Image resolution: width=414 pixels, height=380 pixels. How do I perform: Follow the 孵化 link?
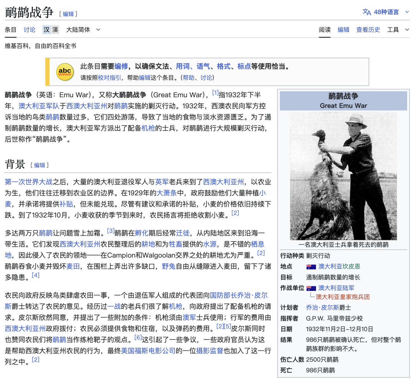tap(141, 233)
